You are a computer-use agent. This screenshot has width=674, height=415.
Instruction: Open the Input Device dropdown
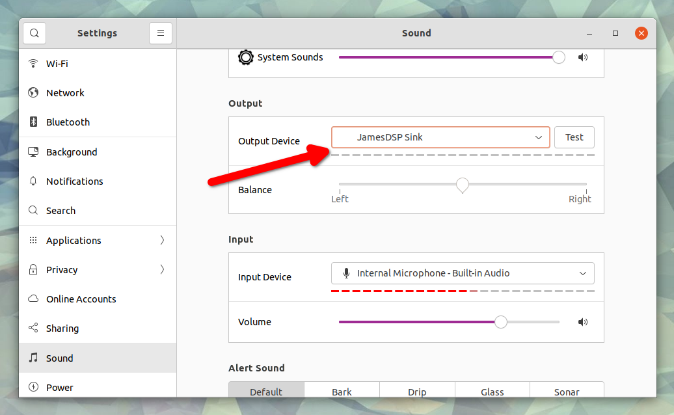[463, 273]
